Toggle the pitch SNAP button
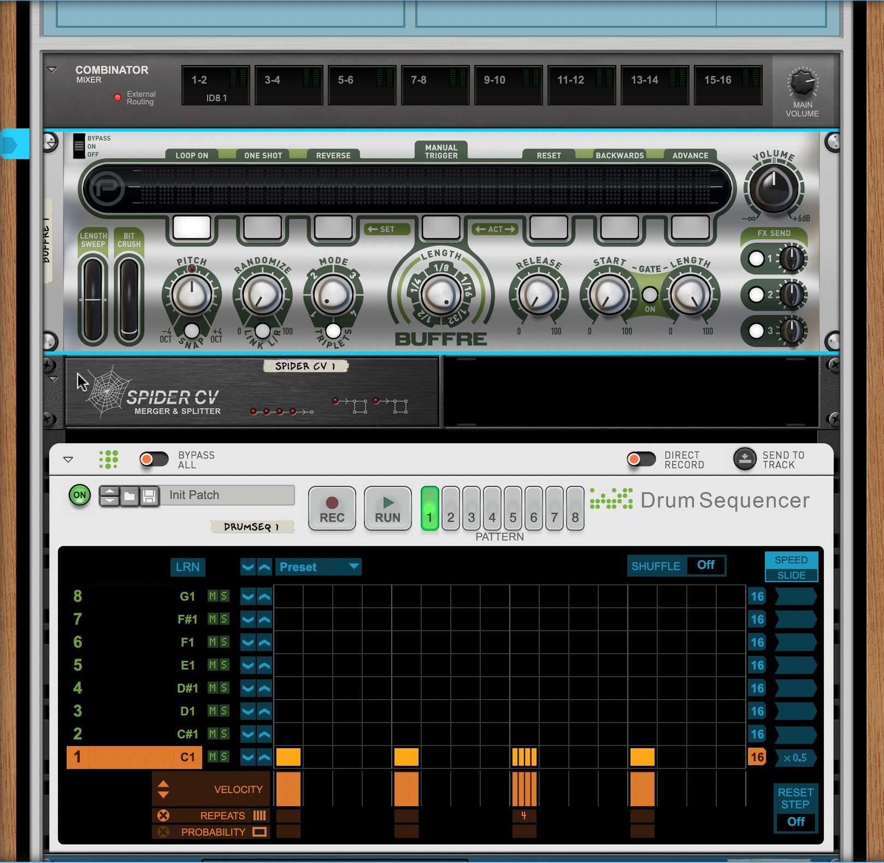The width and height of the screenshot is (884, 863). point(192,331)
